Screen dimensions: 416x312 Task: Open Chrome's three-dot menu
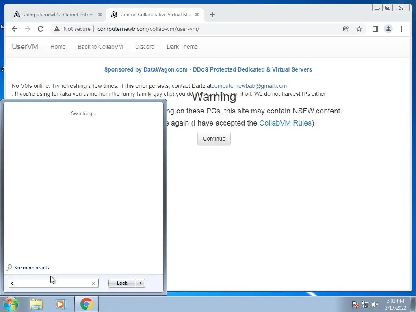(401, 29)
